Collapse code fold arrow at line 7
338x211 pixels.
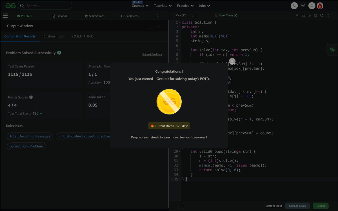pyautogui.click(x=180, y=50)
